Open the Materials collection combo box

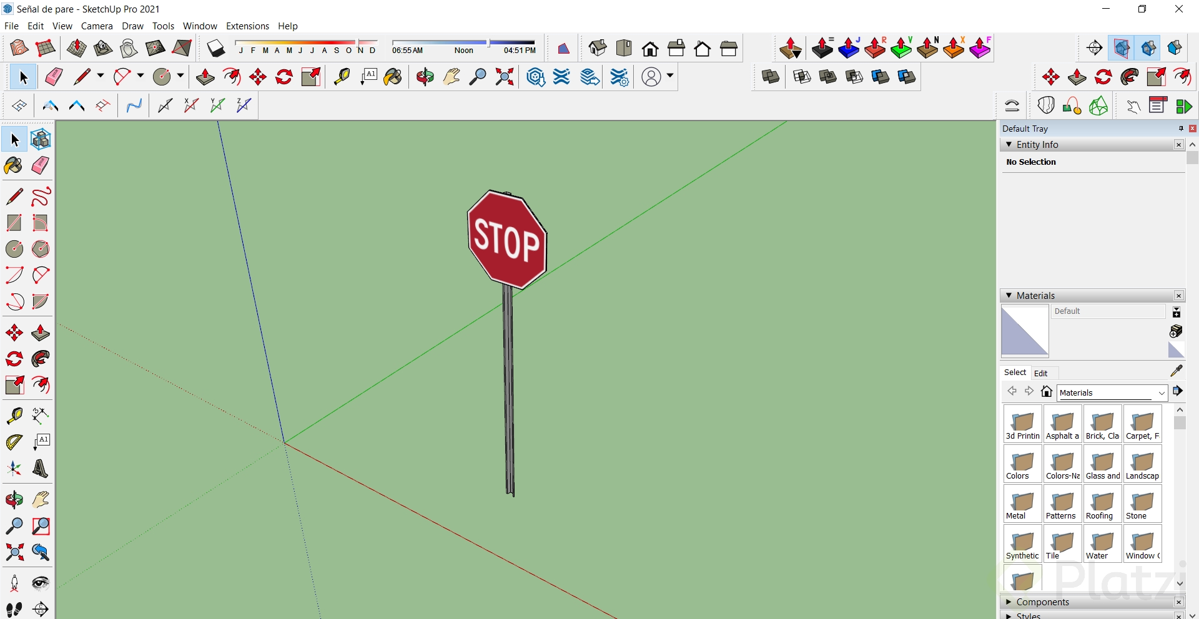[x=1113, y=392]
